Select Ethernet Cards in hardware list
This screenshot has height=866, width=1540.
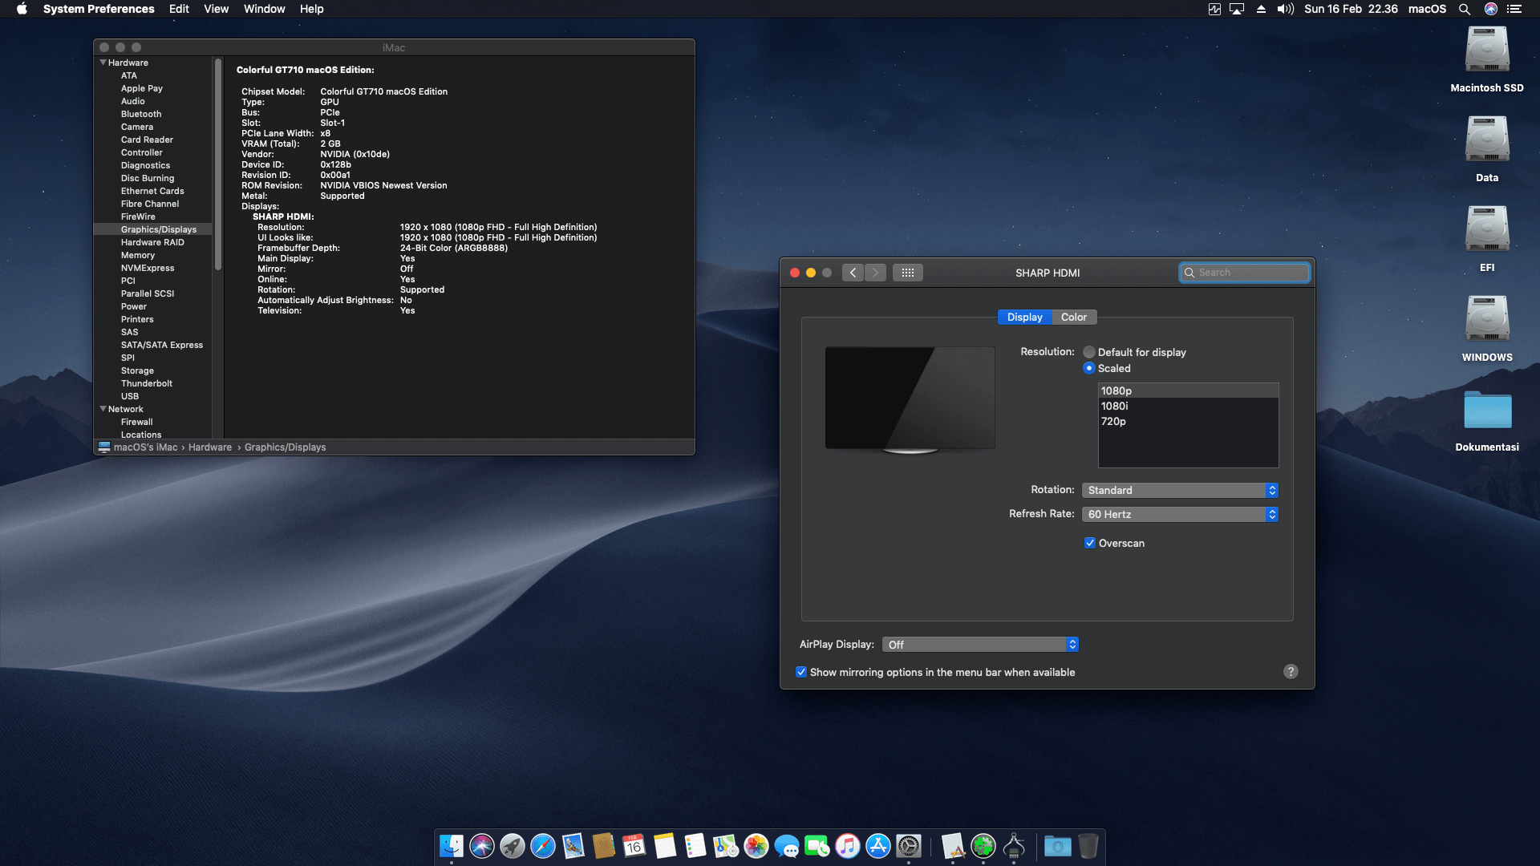click(x=153, y=191)
